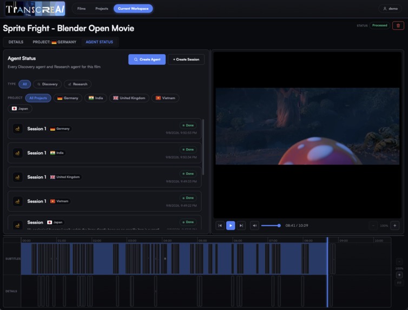This screenshot has width=408, height=310.
Task: Click the 09:00 mark on timeline ruler
Action: (x=344, y=241)
